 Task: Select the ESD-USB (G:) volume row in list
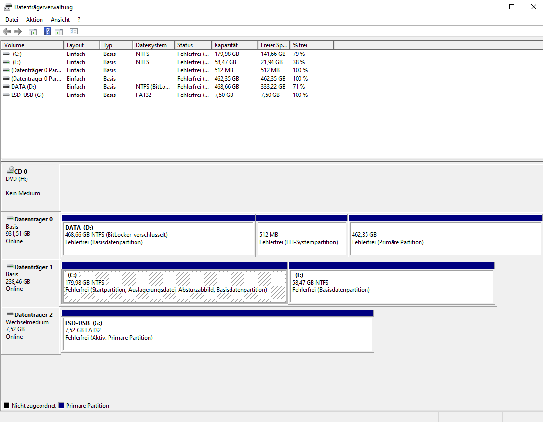(168, 95)
